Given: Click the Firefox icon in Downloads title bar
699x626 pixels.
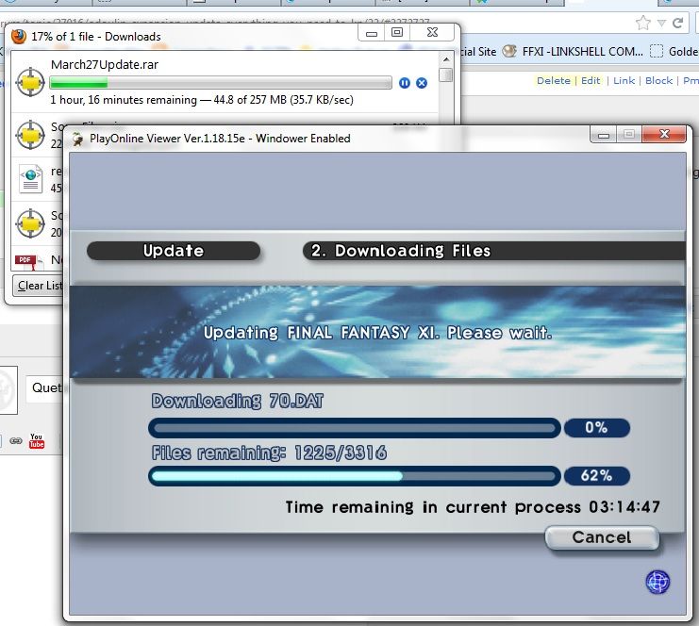Looking at the screenshot, I should (x=19, y=37).
